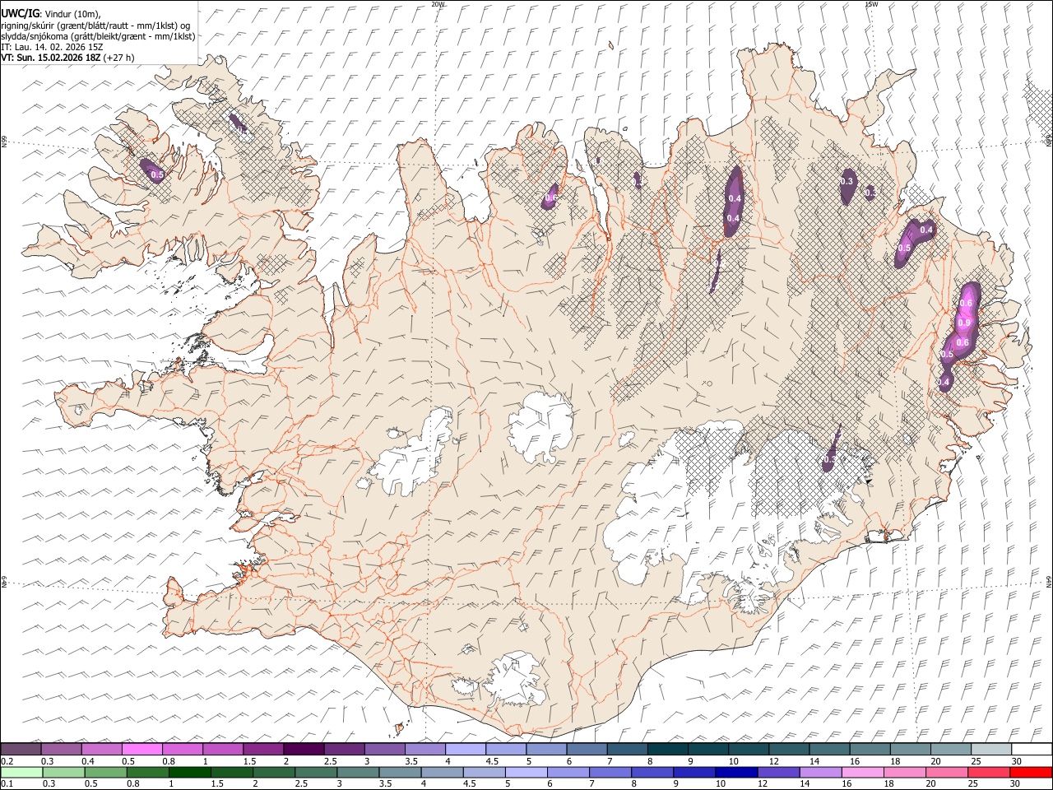1053x790 pixels.
Task: Pick bottom legend dark green swatch between 1 and 1.5
Action: point(190,772)
